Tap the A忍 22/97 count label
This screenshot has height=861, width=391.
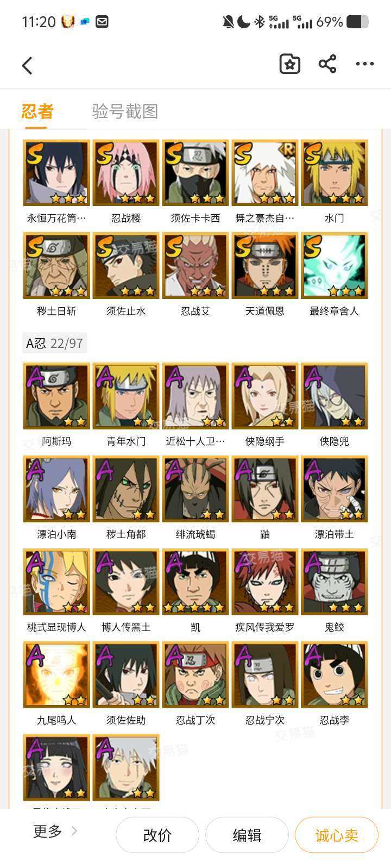(55, 344)
